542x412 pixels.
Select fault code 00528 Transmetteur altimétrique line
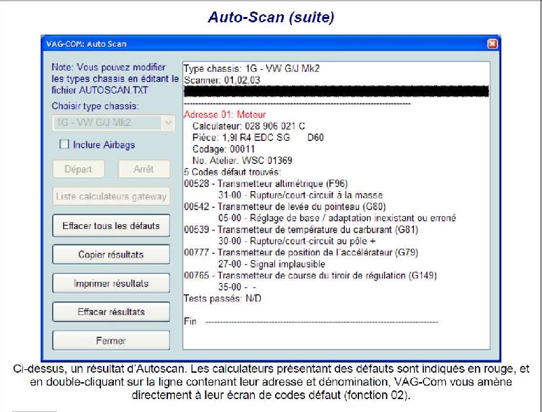pos(266,183)
